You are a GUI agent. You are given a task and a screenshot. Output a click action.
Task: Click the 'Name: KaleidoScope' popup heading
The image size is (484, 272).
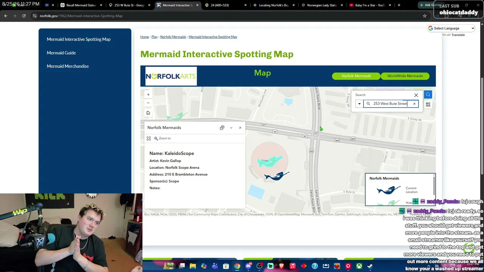click(172, 153)
